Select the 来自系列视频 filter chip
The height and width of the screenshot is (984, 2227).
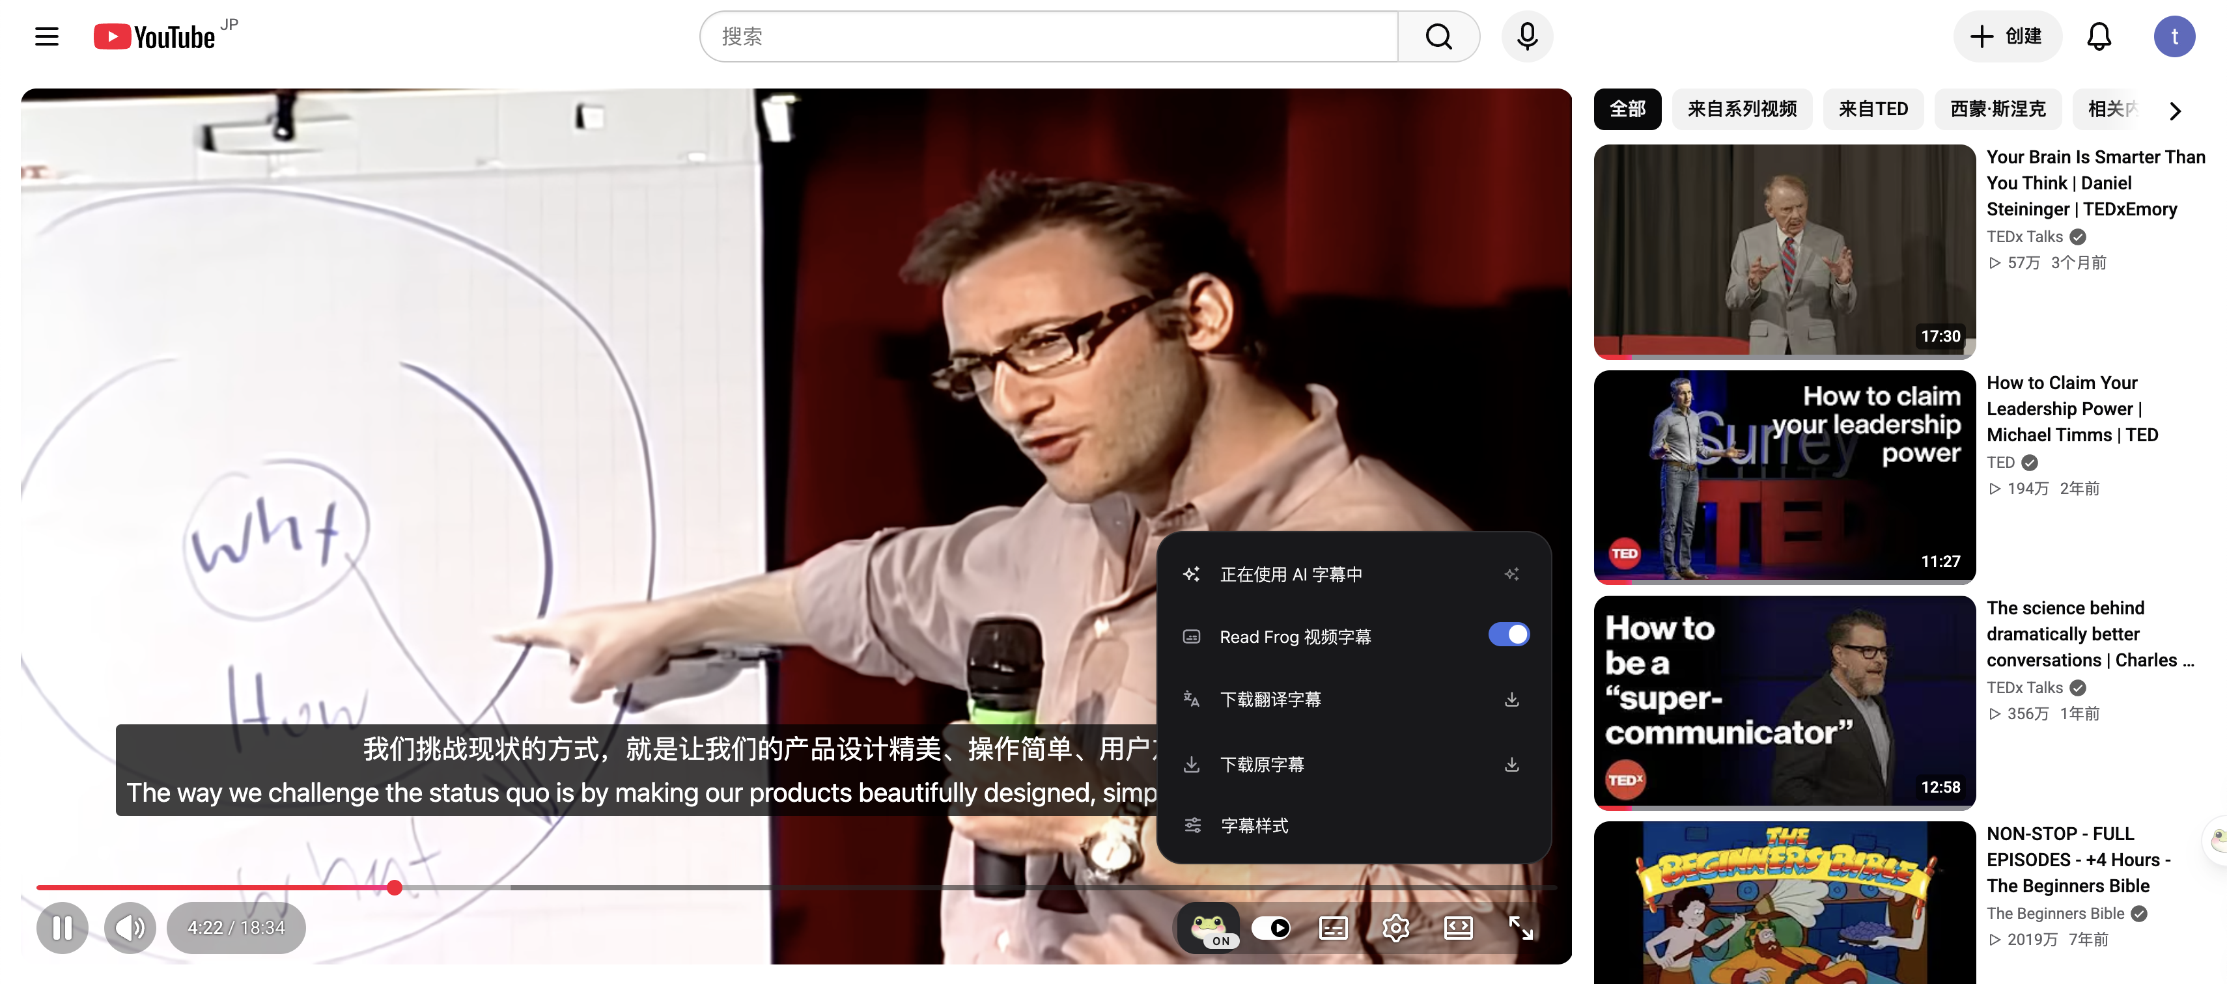pos(1741,109)
